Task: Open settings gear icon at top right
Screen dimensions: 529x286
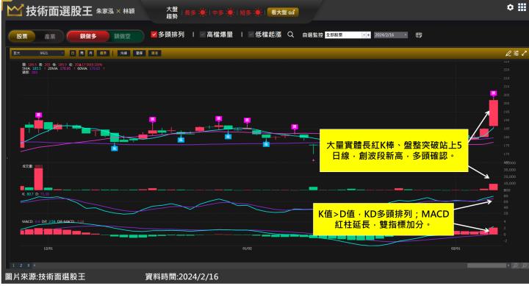Action: 510,7
